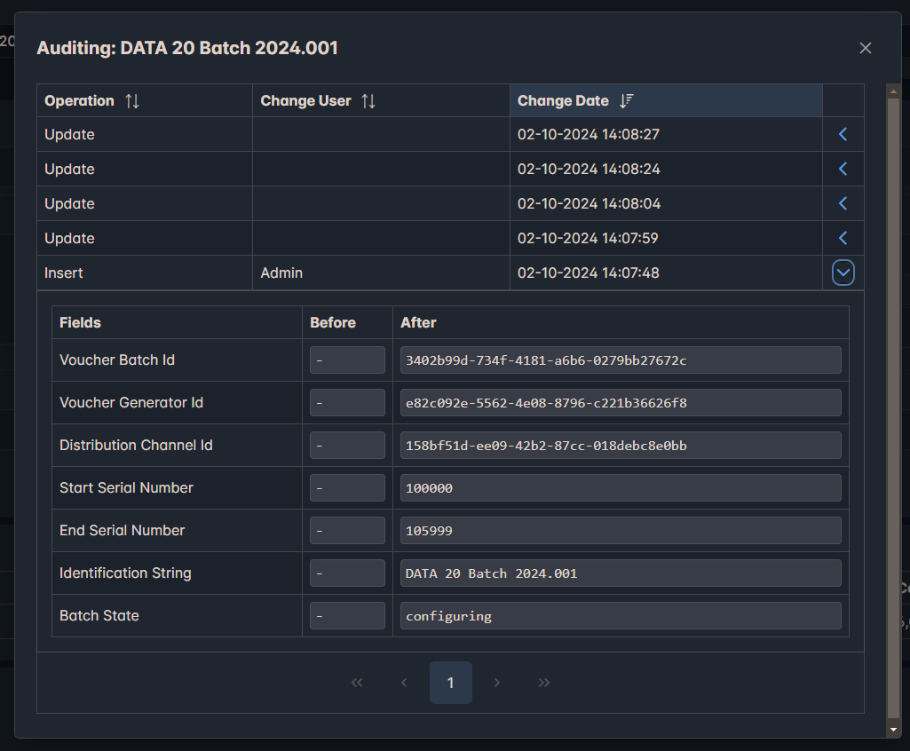Sort by Change User column icon
This screenshot has width=910, height=751.
pos(368,101)
